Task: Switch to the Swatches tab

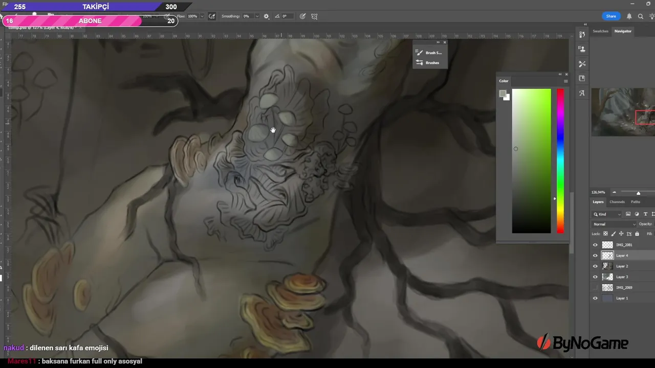Action: click(x=600, y=31)
